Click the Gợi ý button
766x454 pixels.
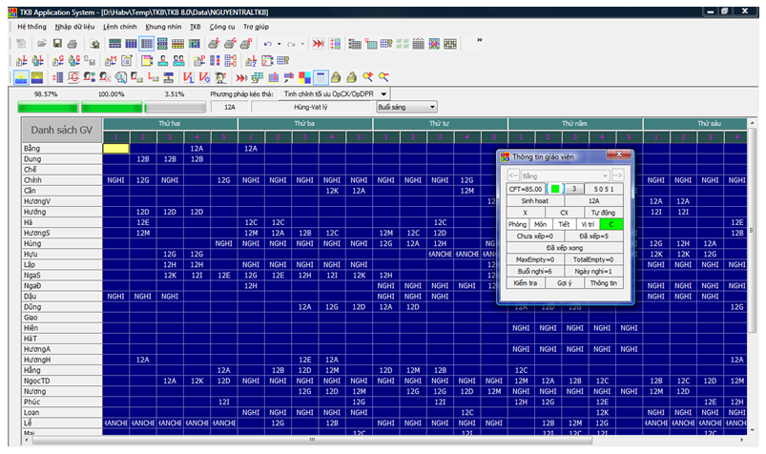click(564, 283)
